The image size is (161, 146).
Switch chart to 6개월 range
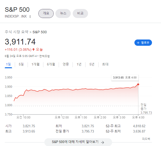(51, 64)
